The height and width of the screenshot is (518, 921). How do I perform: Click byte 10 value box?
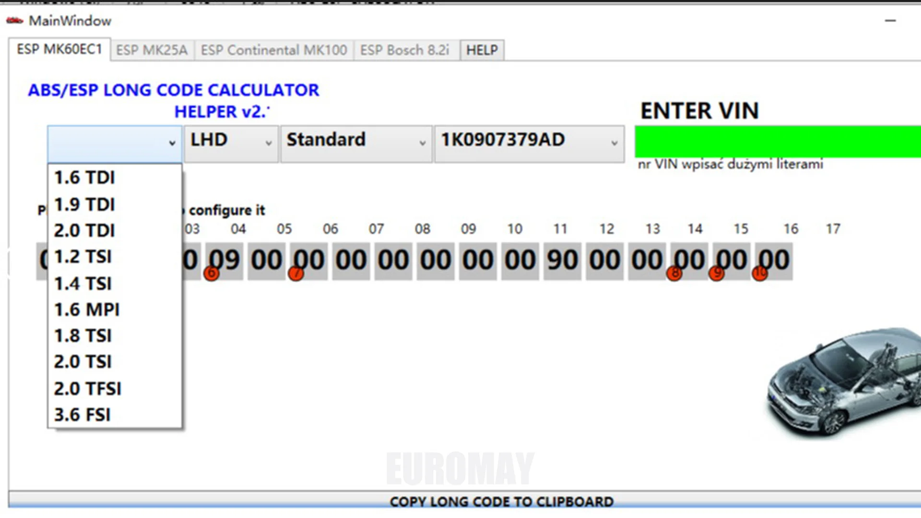[x=478, y=261]
